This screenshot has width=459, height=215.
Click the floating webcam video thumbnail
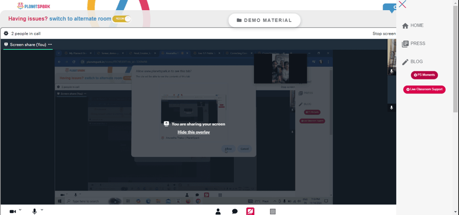280,68
